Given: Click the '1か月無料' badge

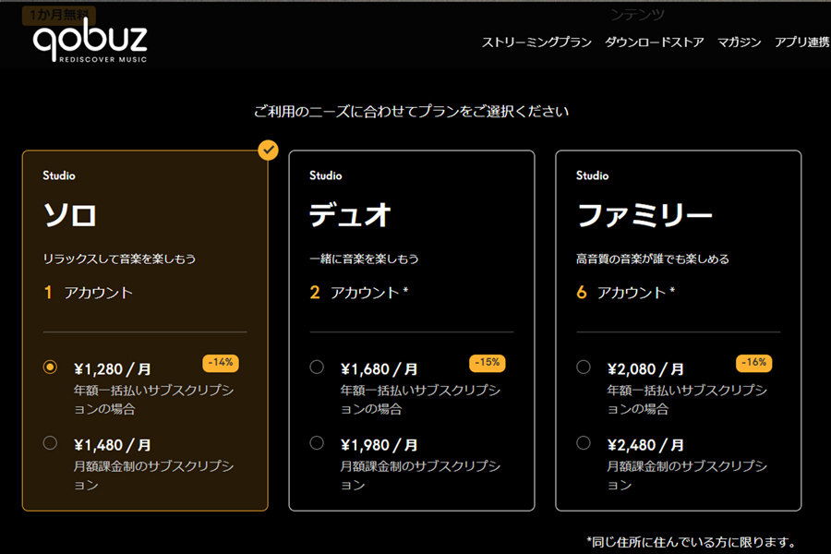Looking at the screenshot, I should [59, 15].
